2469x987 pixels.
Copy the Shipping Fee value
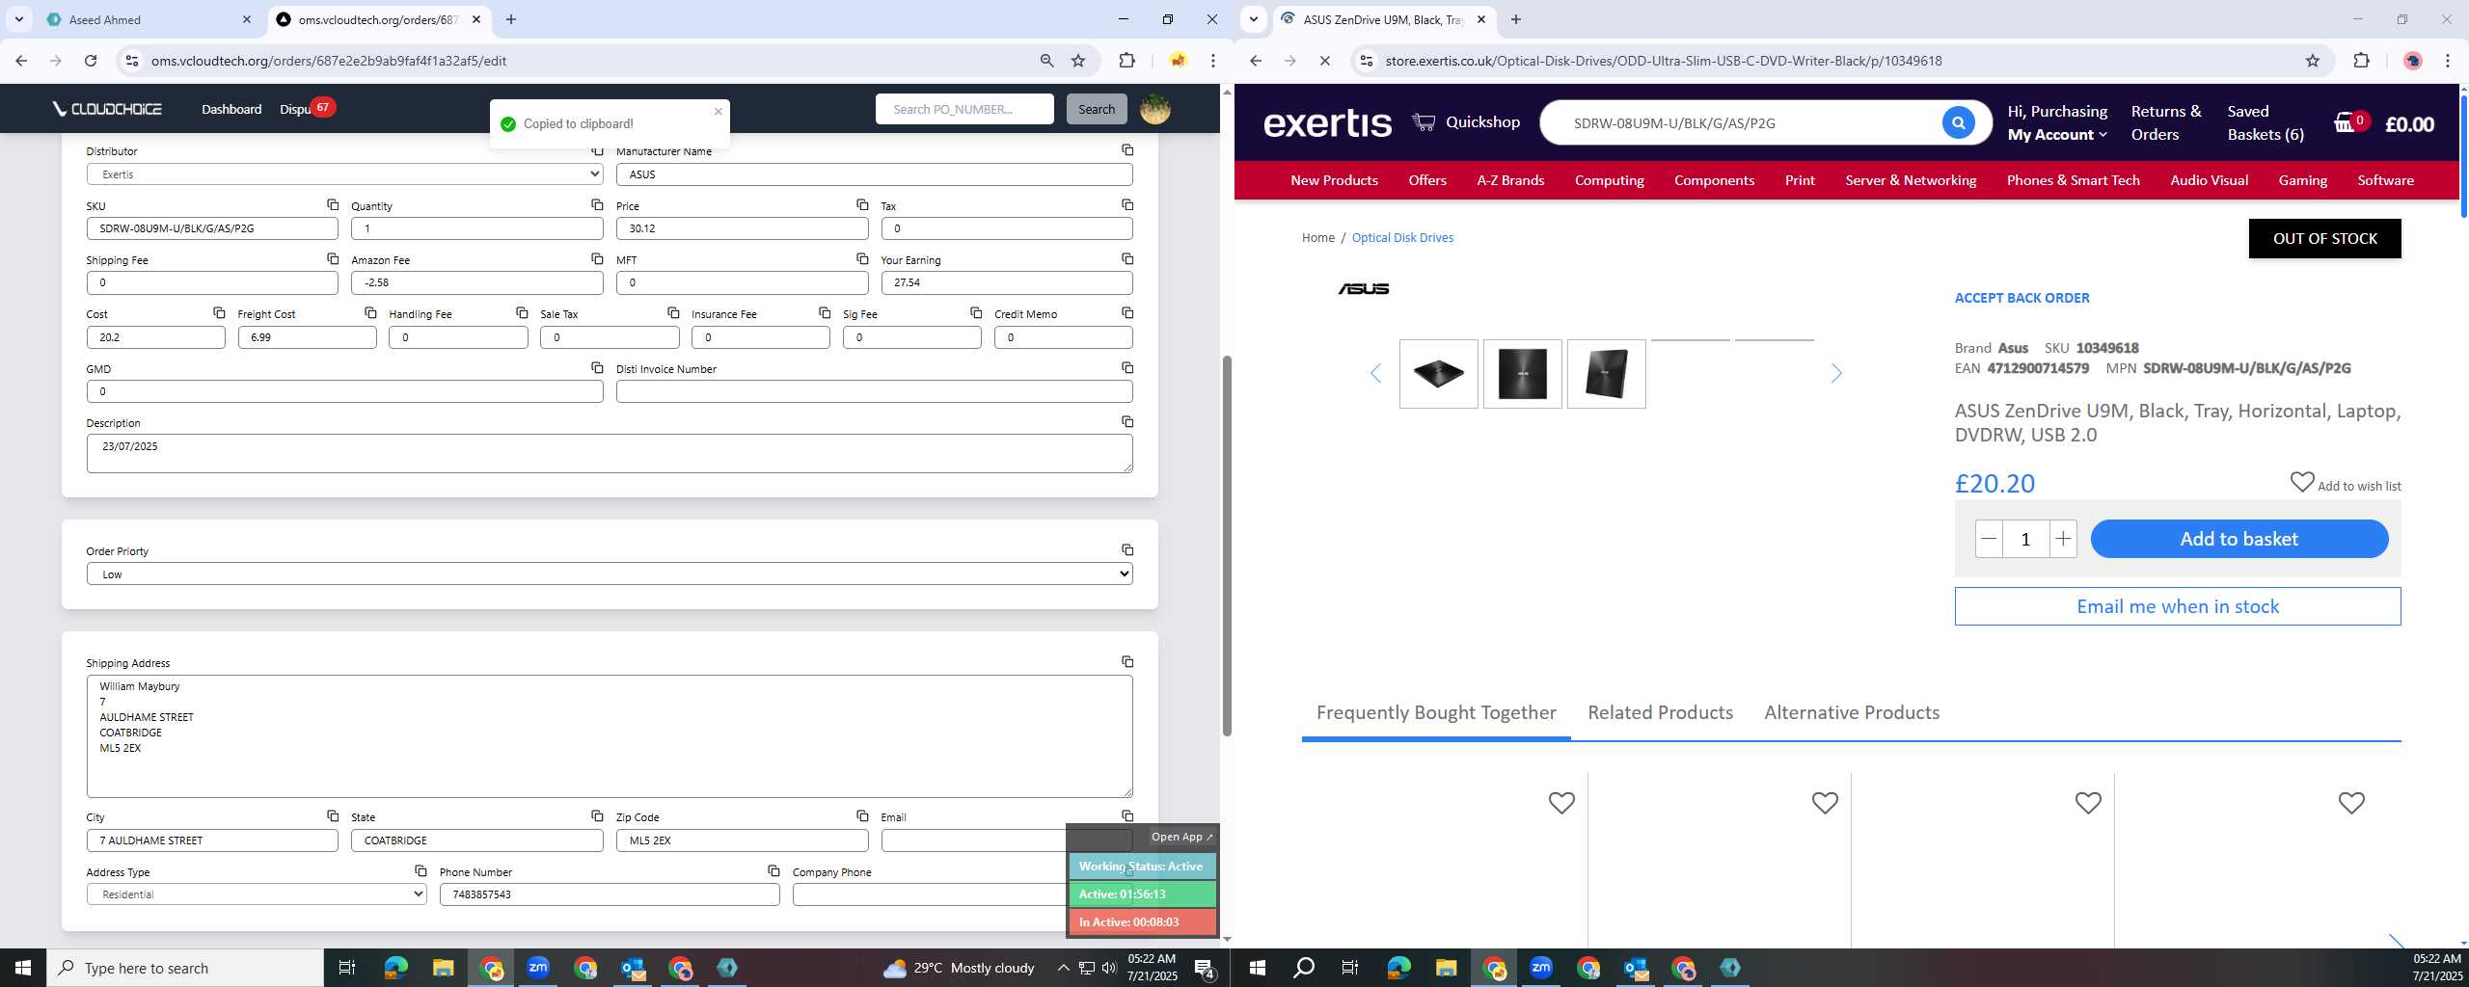pos(333,258)
